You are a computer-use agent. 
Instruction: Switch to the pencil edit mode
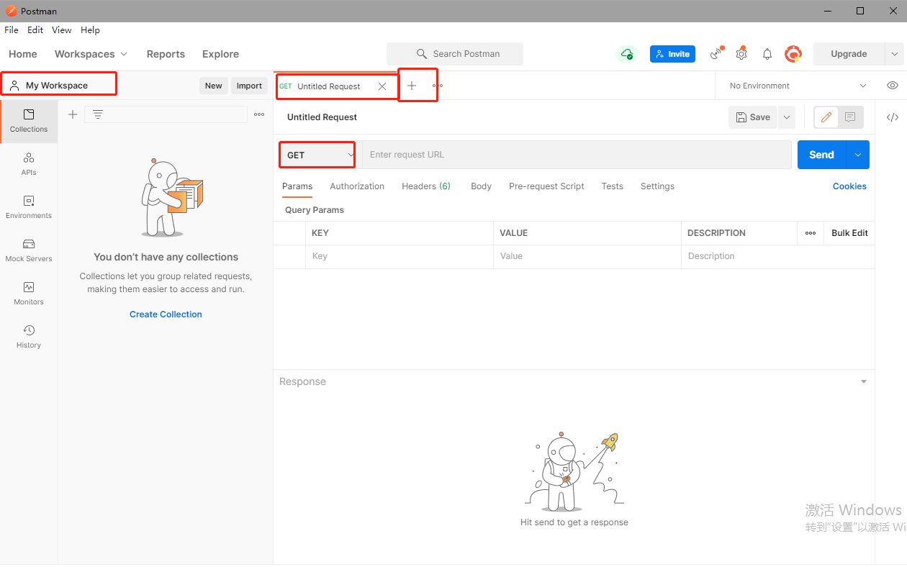(826, 117)
